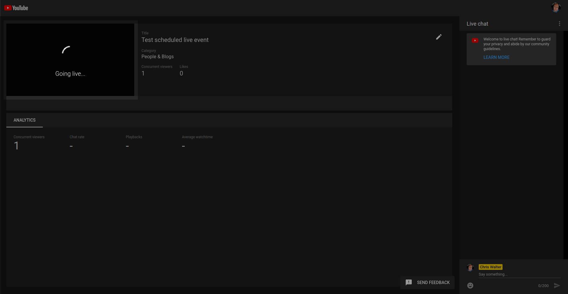This screenshot has width=568, height=294.
Task: Click the feedback exclamation icon
Action: pos(408,283)
